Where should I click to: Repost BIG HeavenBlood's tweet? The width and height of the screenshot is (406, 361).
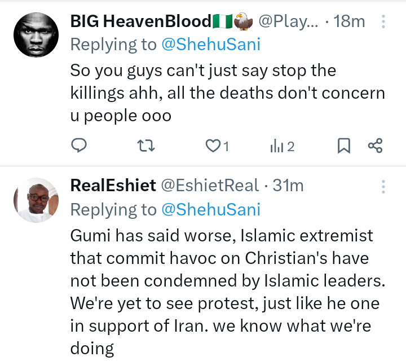point(145,146)
